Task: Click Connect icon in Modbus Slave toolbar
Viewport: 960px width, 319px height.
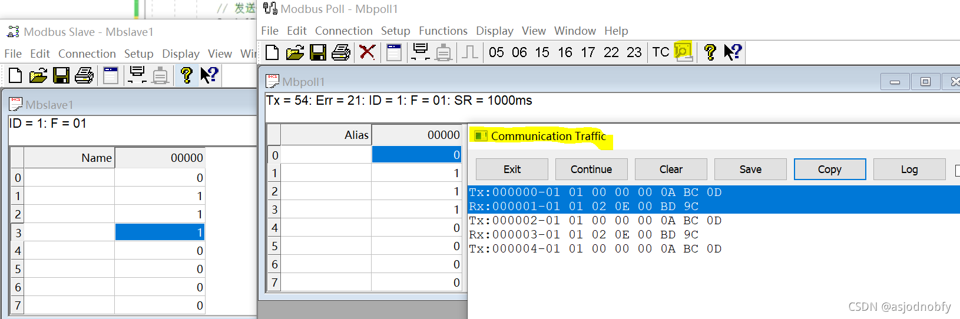Action: pyautogui.click(x=137, y=75)
